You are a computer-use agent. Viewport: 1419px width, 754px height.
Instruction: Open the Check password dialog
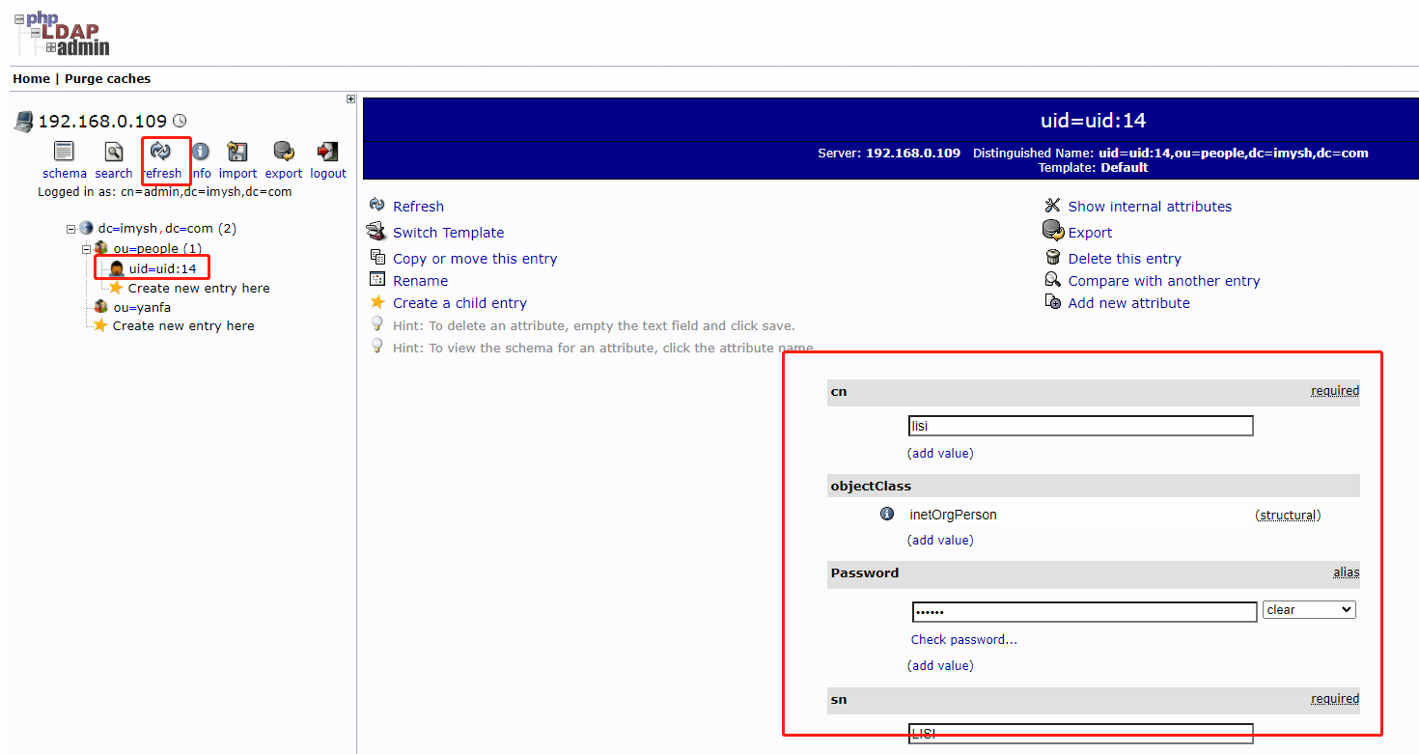[x=963, y=639]
